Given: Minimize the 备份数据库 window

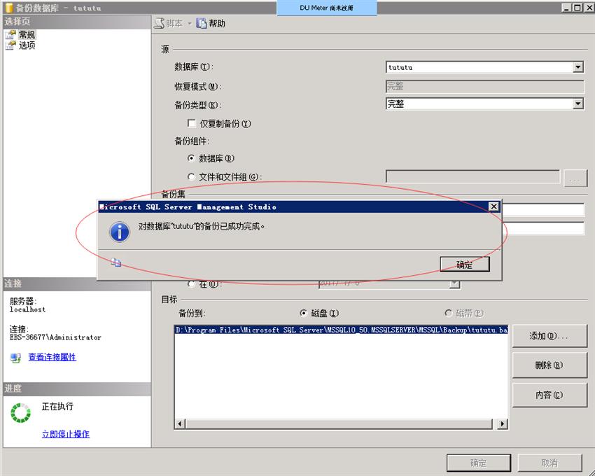Looking at the screenshot, I should (x=567, y=8).
